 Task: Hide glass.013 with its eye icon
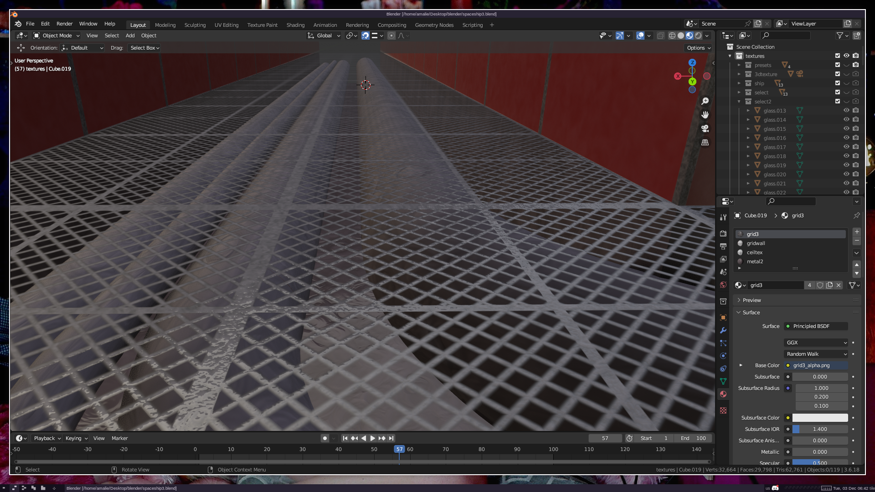tap(846, 110)
